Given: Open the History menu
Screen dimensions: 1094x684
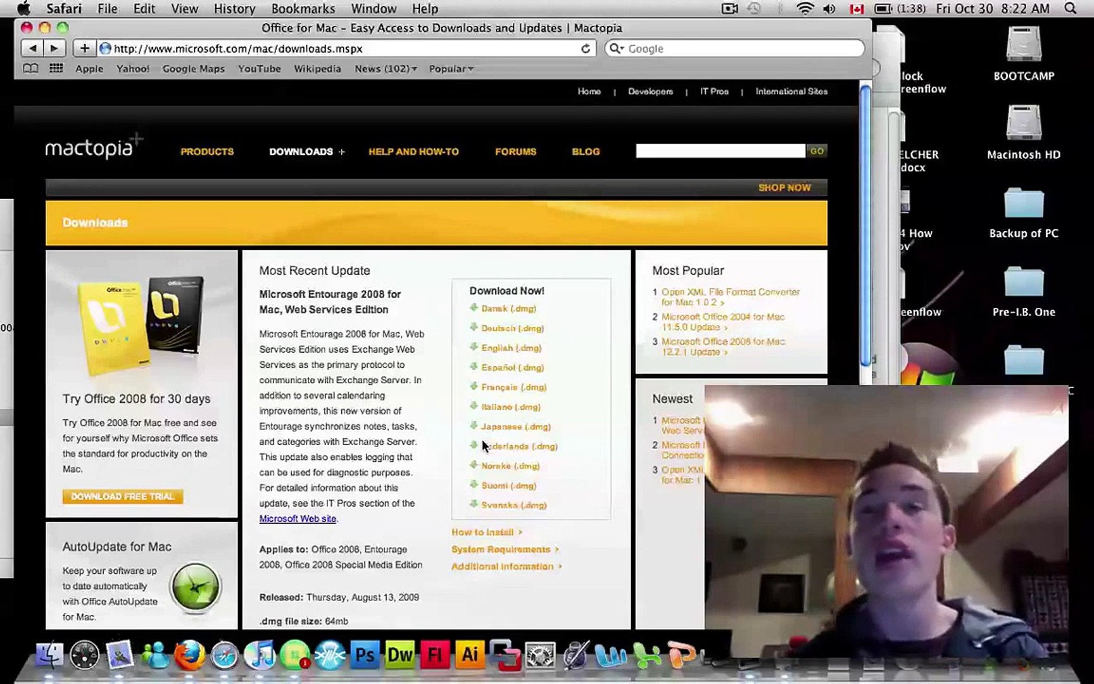Looking at the screenshot, I should pyautogui.click(x=234, y=9).
